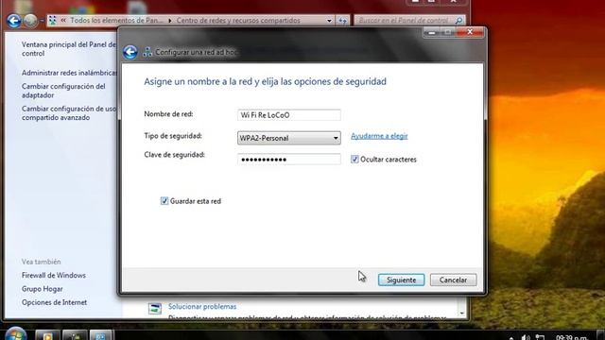Click the search magnifier in Control Panel
605x340 pixels.
pyautogui.click(x=458, y=21)
